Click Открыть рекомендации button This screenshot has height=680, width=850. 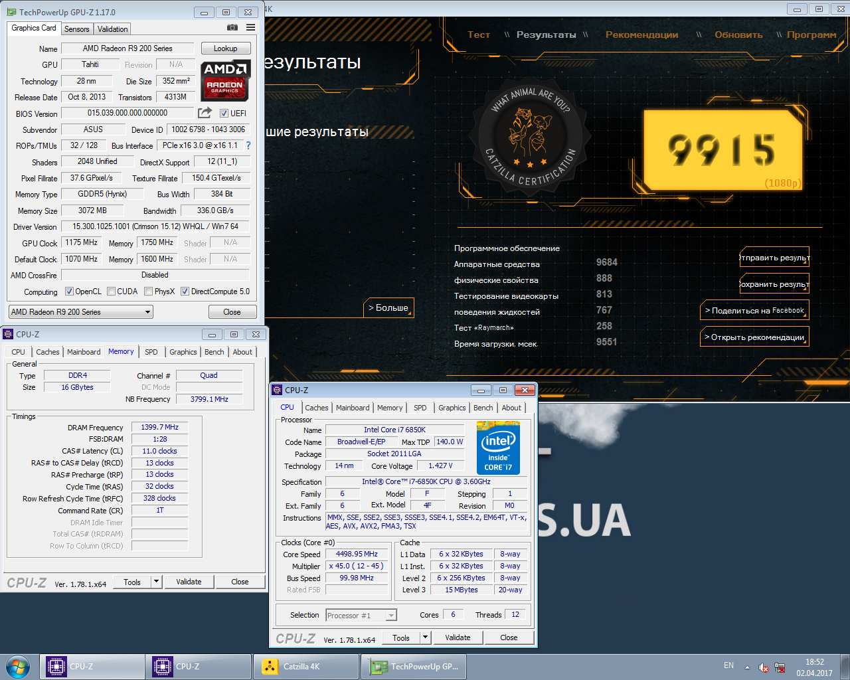click(x=754, y=337)
